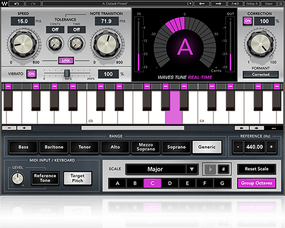This screenshot has height=228, width=285.
Task: Click the redo arrow in top toolbar
Action: tap(33, 3)
